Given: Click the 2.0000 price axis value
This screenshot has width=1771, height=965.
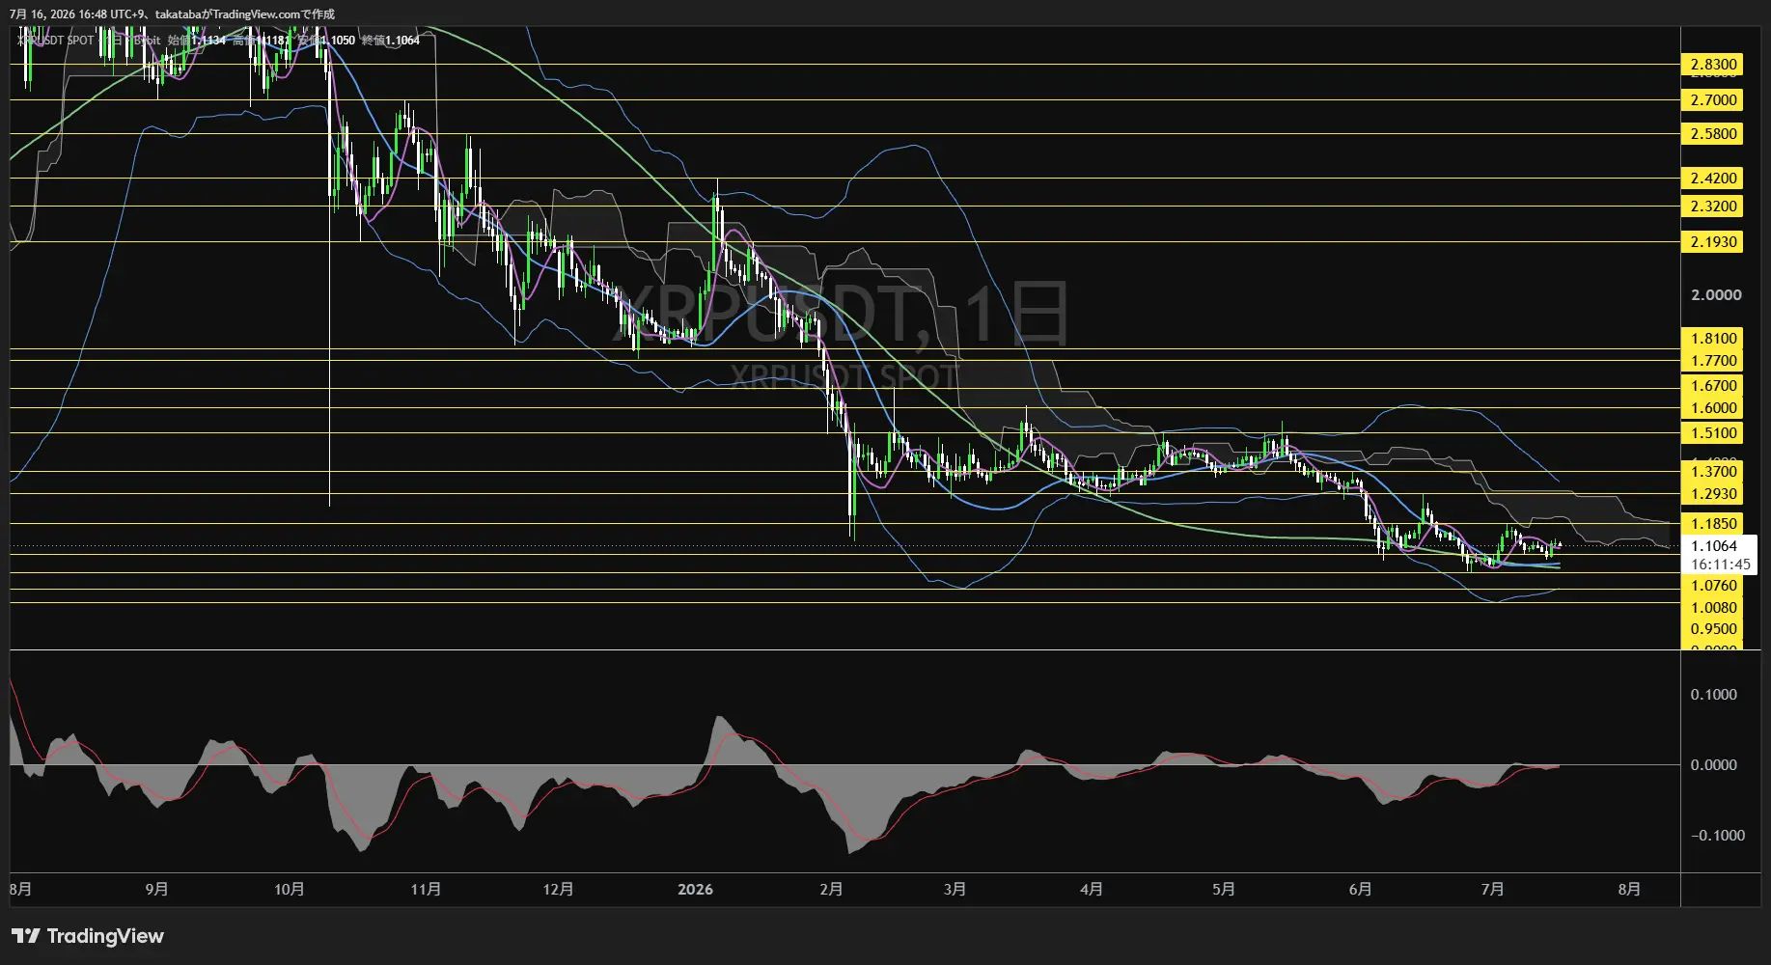Looking at the screenshot, I should point(1715,294).
